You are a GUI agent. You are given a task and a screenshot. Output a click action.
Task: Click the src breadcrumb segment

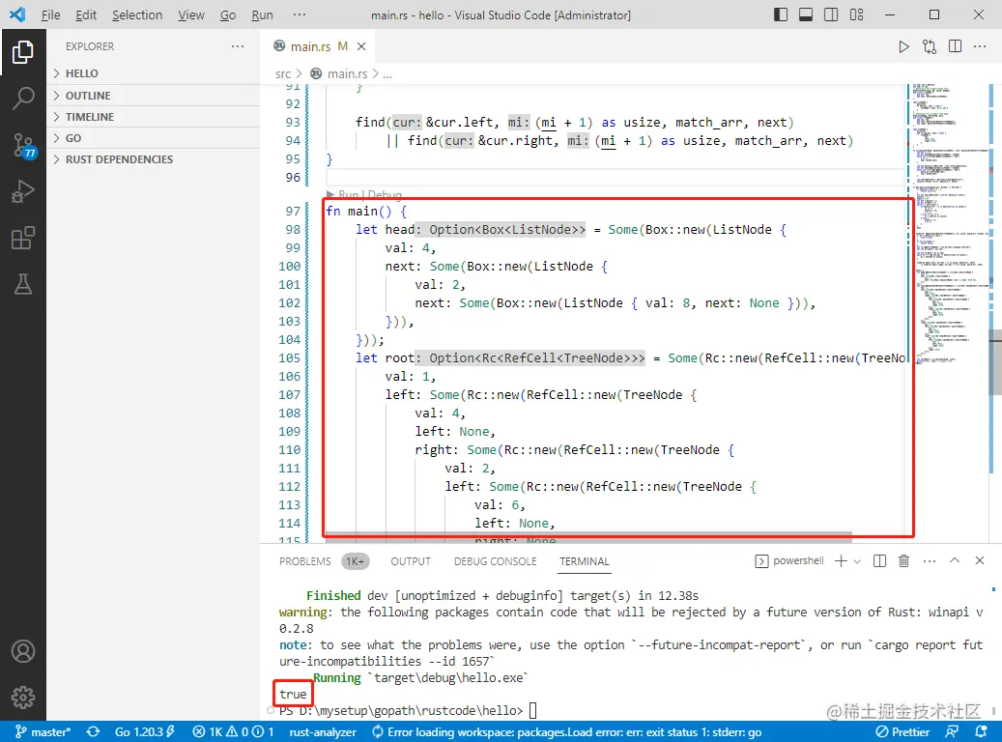click(x=283, y=74)
